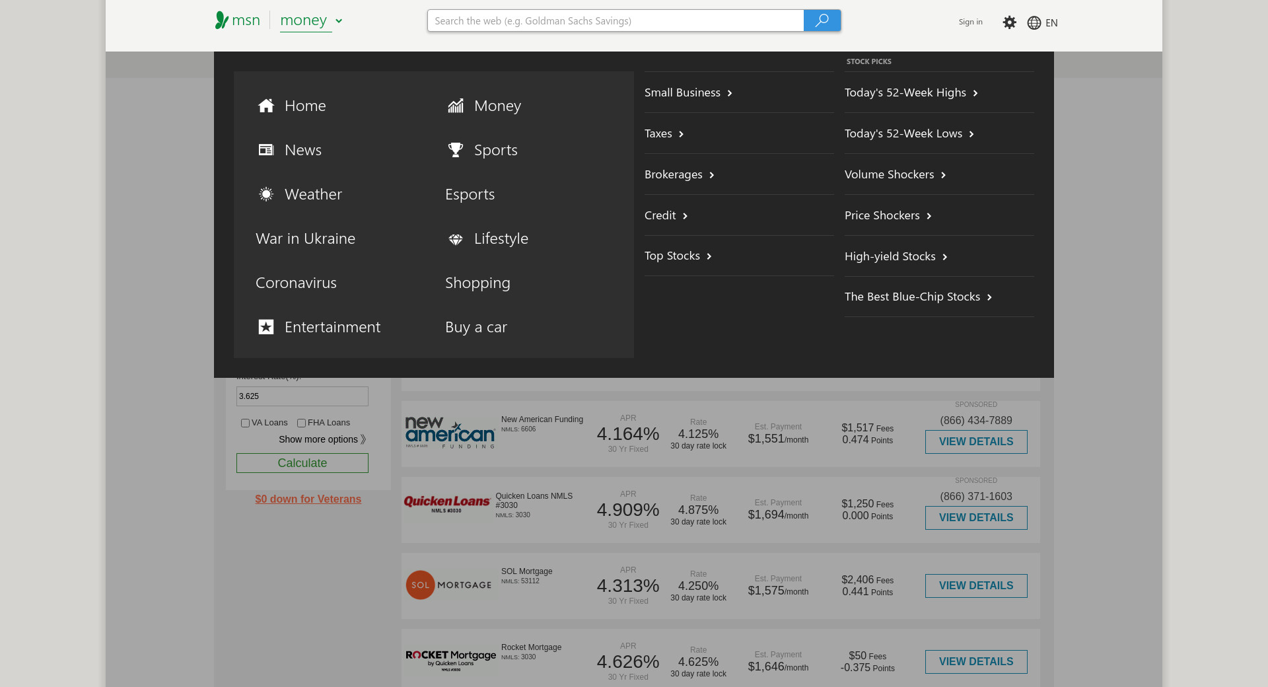Click the Sports trophy icon
The image size is (1268, 687).
(456, 150)
